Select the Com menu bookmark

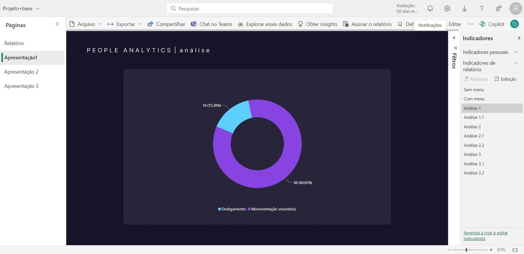click(x=492, y=99)
